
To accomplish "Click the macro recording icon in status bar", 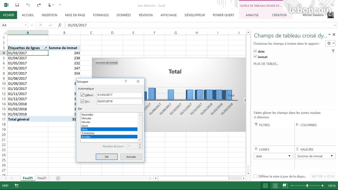I will point(17,186).
